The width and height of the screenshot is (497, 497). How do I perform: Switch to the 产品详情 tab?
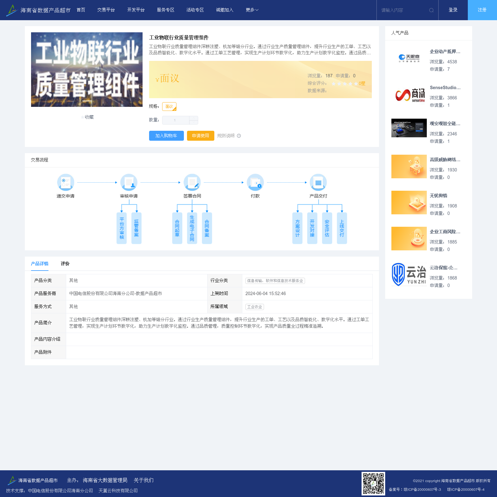pyautogui.click(x=40, y=264)
